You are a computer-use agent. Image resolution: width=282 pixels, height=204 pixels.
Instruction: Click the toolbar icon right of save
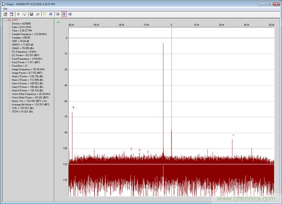[37, 14]
